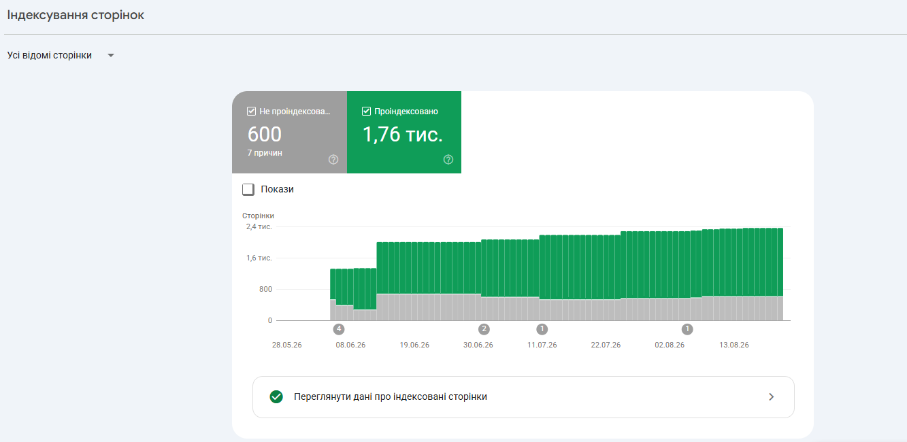907x442 pixels.
Task: Click chevron arrow in indexed pages row
Action: (x=771, y=397)
